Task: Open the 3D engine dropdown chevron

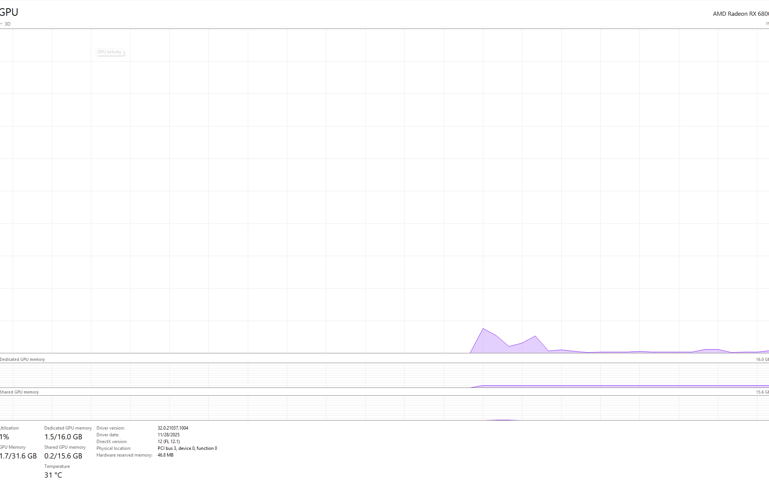Action: coord(2,24)
